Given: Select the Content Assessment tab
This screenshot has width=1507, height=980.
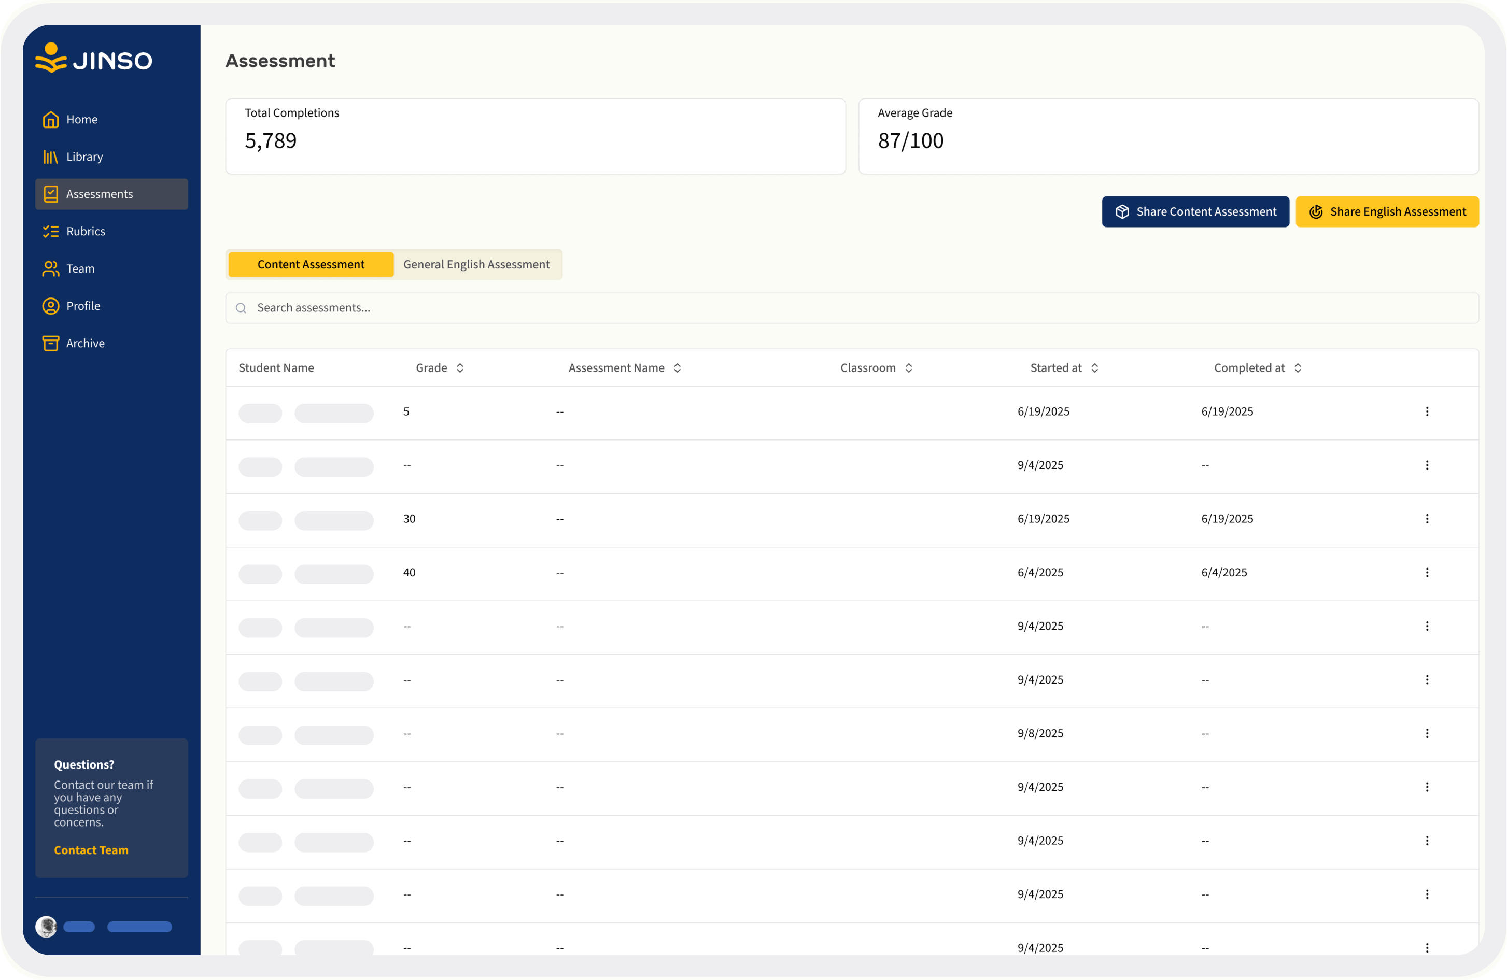Looking at the screenshot, I should (311, 265).
